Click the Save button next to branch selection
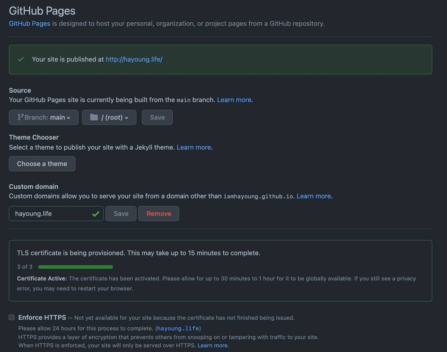This screenshot has height=352, width=447. pyautogui.click(x=157, y=117)
